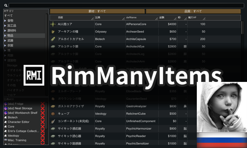The image size is (247, 148).
Task: Select the すべて category
Action: point(9,15)
